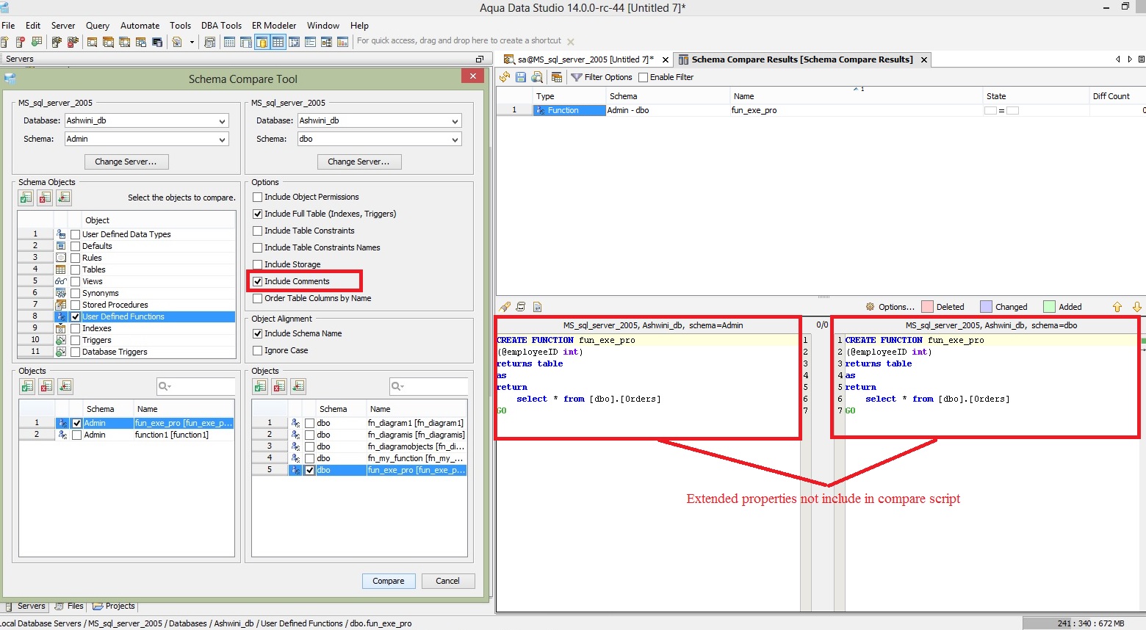
Task: Click the find icon in results toolbar
Action: 537,77
